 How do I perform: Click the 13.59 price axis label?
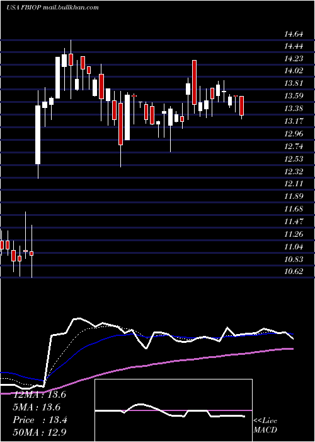(294, 96)
